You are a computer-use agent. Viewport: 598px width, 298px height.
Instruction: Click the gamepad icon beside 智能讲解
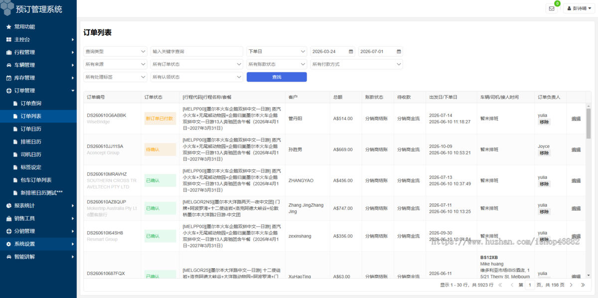(8, 257)
